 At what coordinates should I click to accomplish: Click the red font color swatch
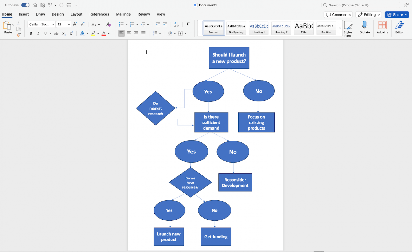coord(104,35)
